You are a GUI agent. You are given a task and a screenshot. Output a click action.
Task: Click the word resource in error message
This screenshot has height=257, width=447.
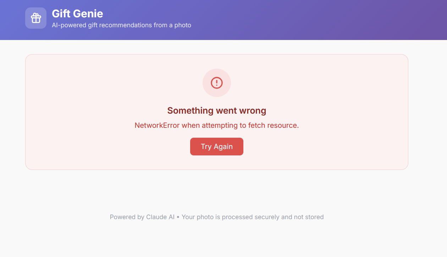click(x=285, y=125)
